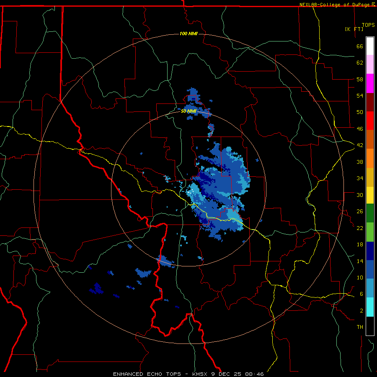This screenshot has width=377, height=377.
Task: Click the light blue legend band
Action: (370, 288)
